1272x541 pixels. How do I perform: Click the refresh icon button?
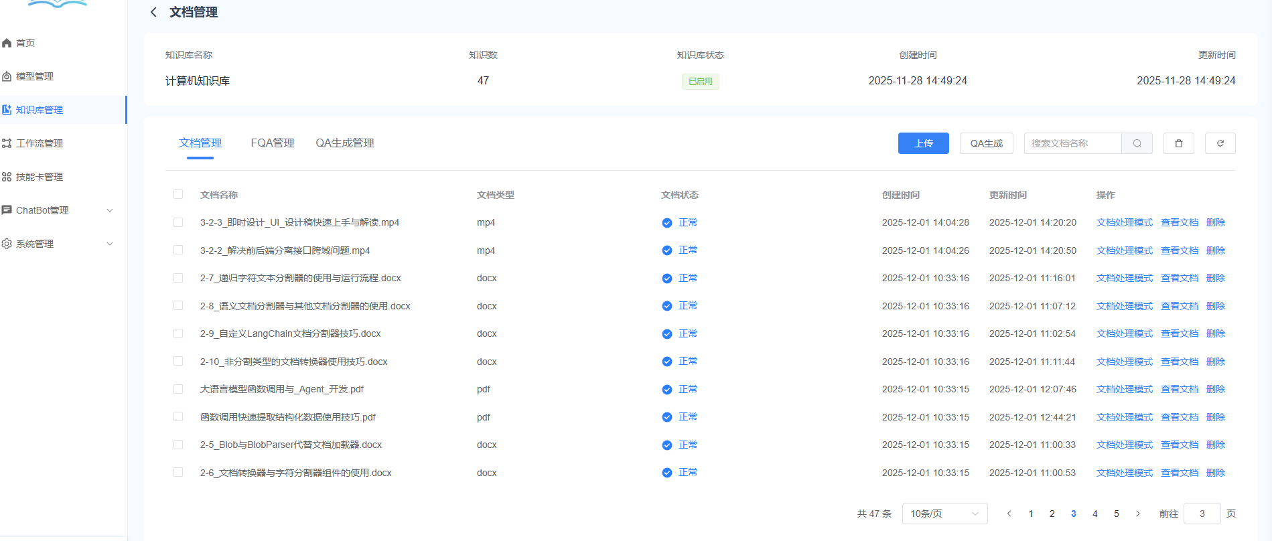[x=1220, y=143]
